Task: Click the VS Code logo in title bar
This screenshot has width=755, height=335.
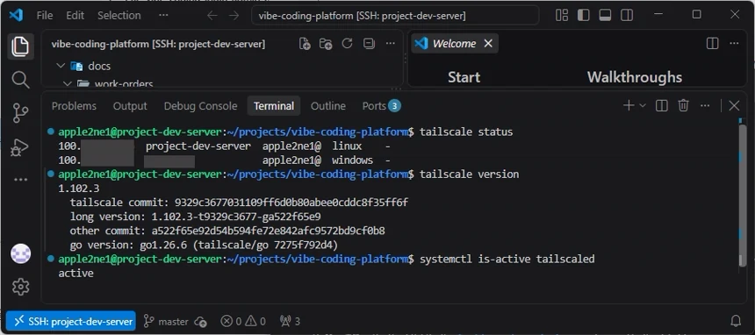Action: tap(16, 16)
